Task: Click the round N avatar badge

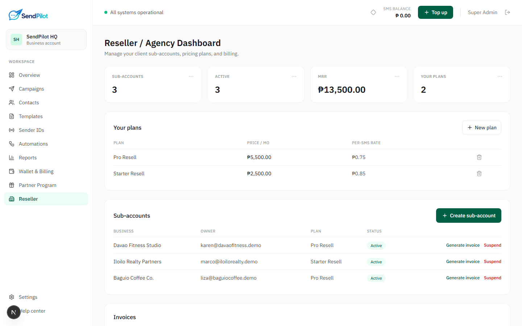Action: [14, 312]
